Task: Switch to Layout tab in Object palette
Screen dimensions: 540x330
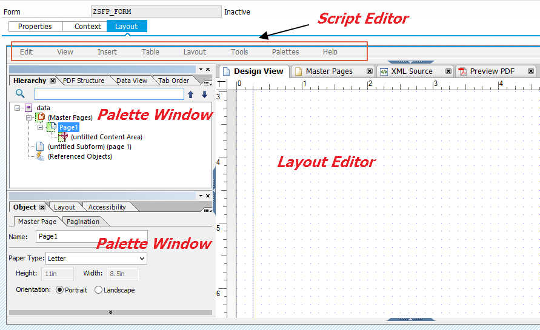Action: (x=64, y=207)
